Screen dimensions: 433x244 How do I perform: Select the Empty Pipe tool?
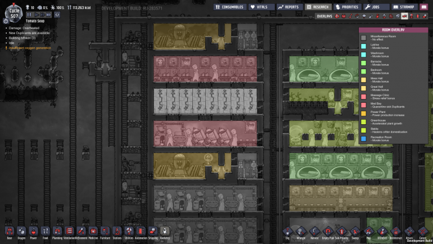point(328,232)
